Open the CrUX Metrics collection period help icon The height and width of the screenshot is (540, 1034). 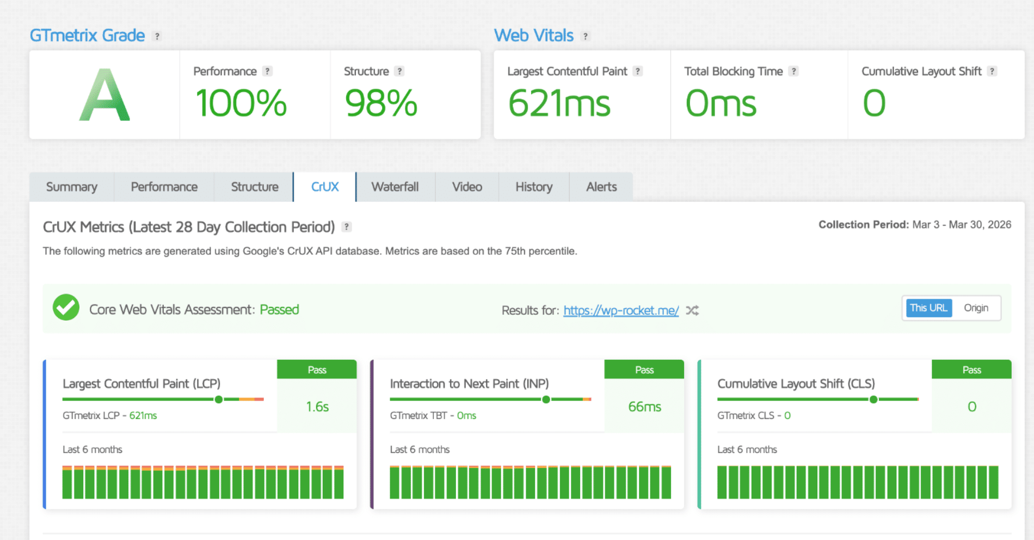(x=347, y=227)
